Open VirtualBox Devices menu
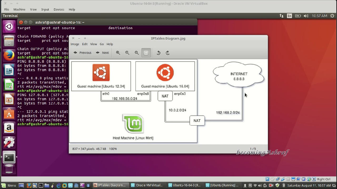This screenshot has height=189, width=337. pos(59,9)
